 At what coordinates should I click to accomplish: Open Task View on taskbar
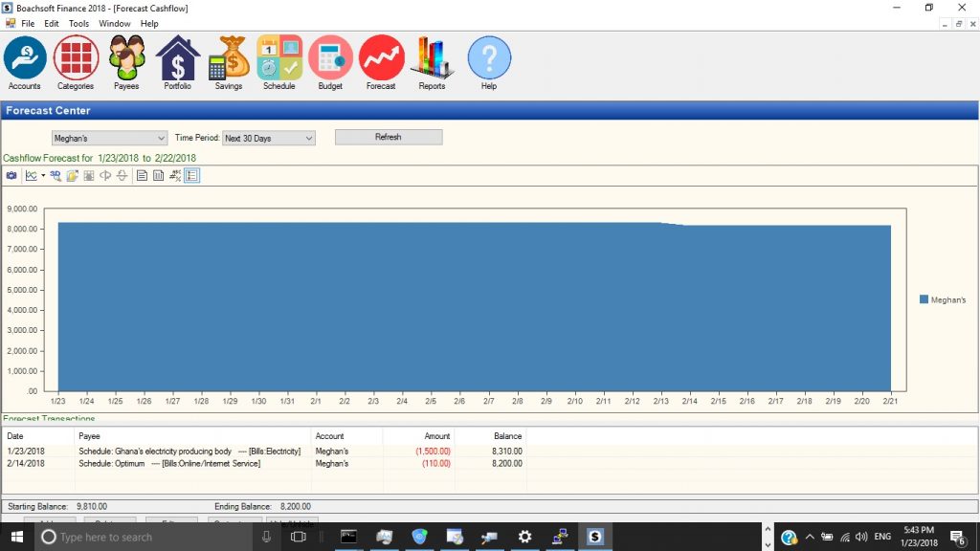[299, 537]
